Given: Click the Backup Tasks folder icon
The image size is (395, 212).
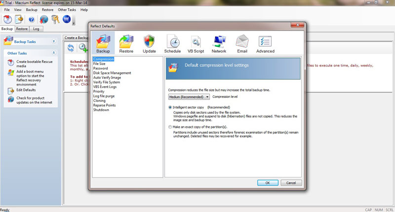Looking at the screenshot, I should pos(8,41).
